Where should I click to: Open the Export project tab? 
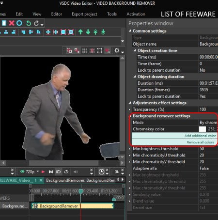pyautogui.click(x=84, y=14)
